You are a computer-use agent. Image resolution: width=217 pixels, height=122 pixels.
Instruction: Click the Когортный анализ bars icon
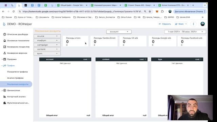click(4, 97)
